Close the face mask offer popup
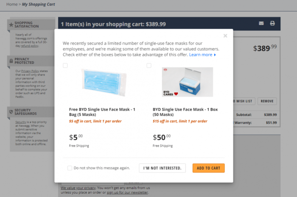 (x=225, y=36)
